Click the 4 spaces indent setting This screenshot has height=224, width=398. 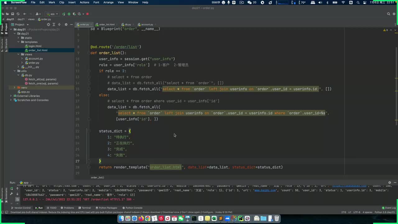tap(367, 212)
